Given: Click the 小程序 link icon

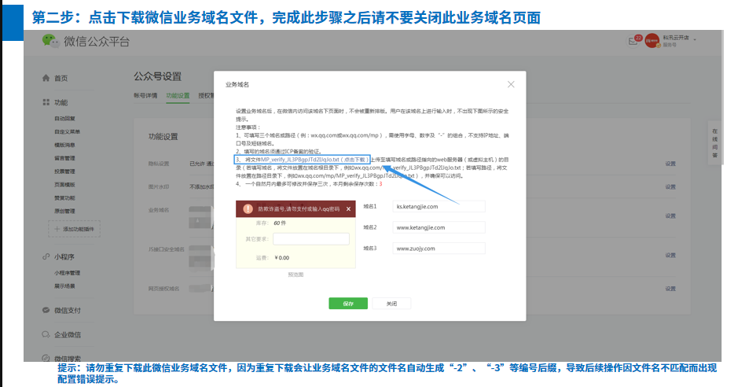Looking at the screenshot, I should (x=46, y=256).
